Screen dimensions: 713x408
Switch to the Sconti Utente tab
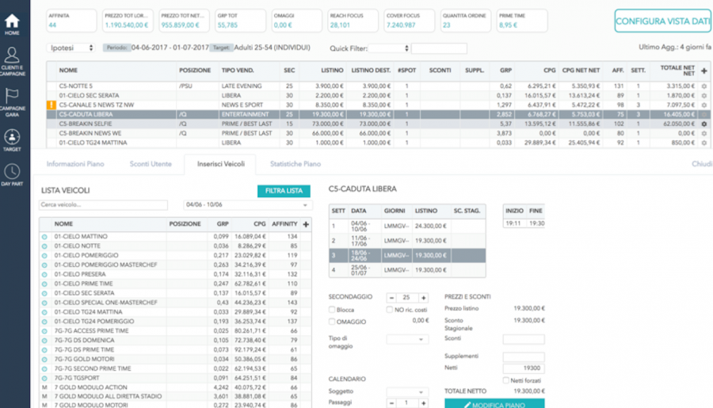click(151, 164)
